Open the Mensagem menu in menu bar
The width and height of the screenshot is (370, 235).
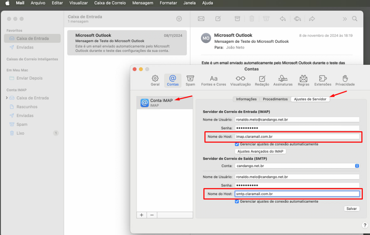[x=142, y=3]
